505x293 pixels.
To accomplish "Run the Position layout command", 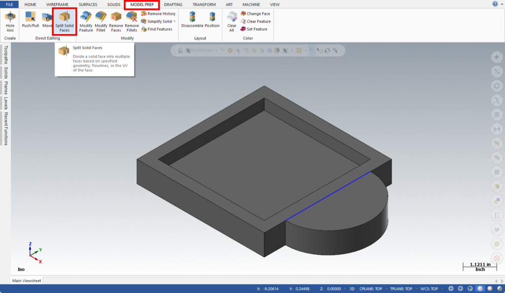I will click(x=212, y=19).
